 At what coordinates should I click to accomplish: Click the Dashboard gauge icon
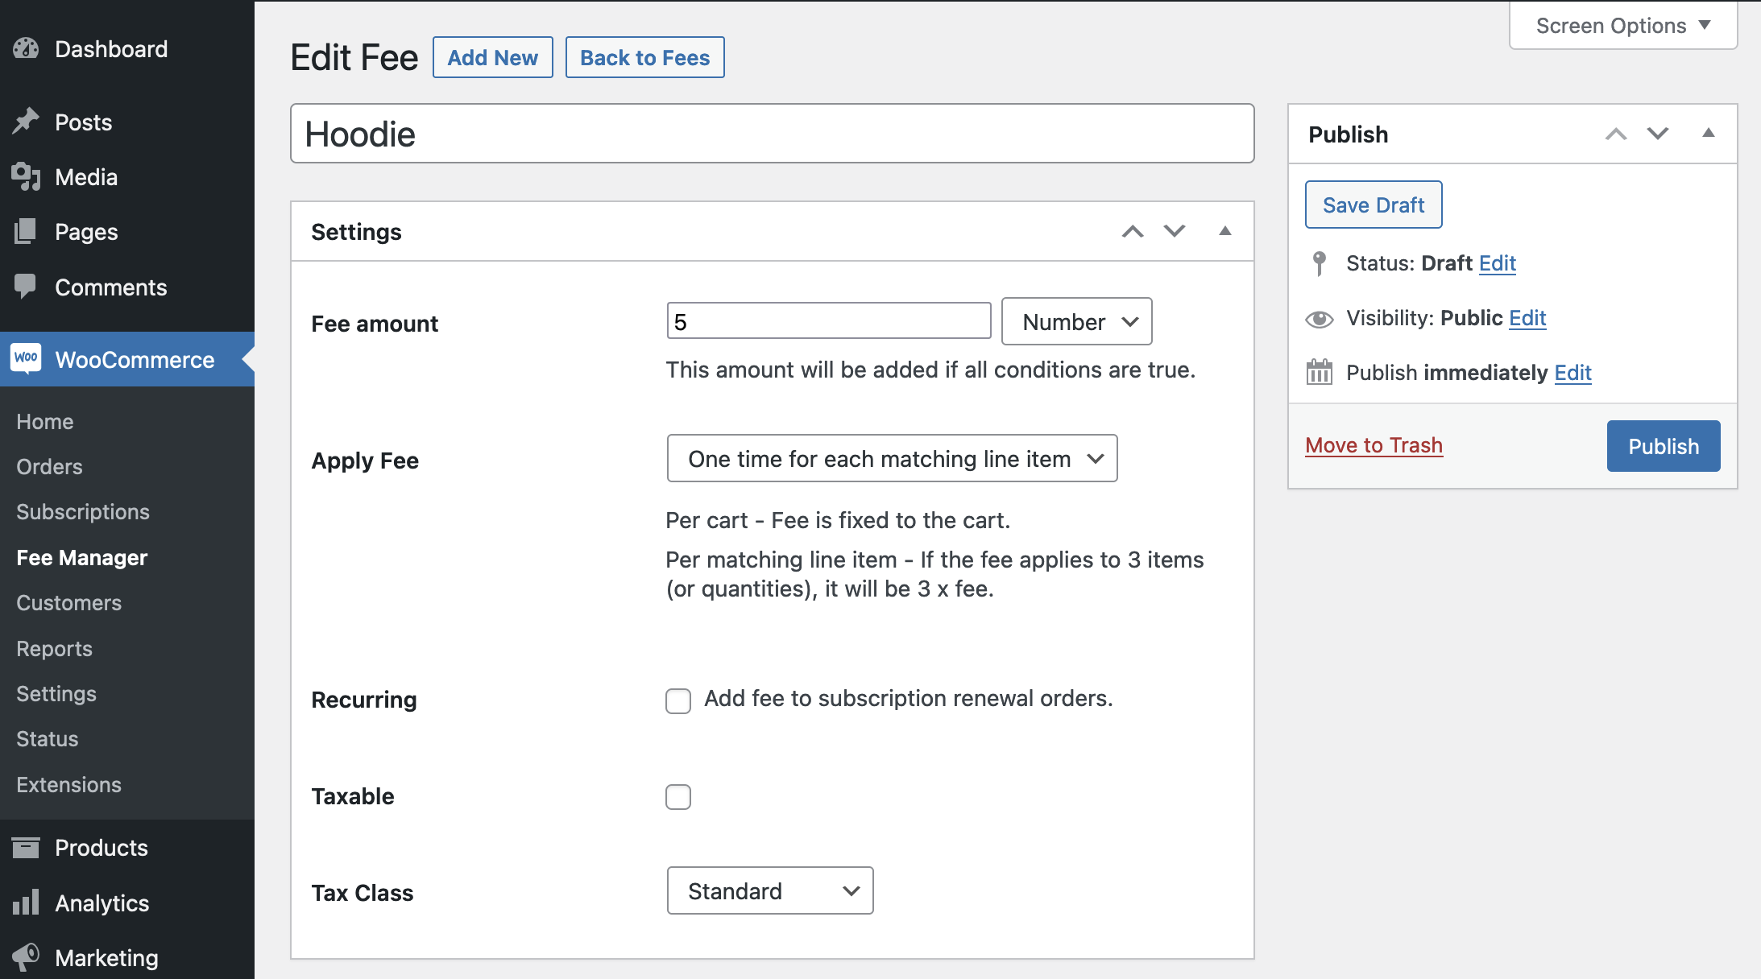point(26,49)
